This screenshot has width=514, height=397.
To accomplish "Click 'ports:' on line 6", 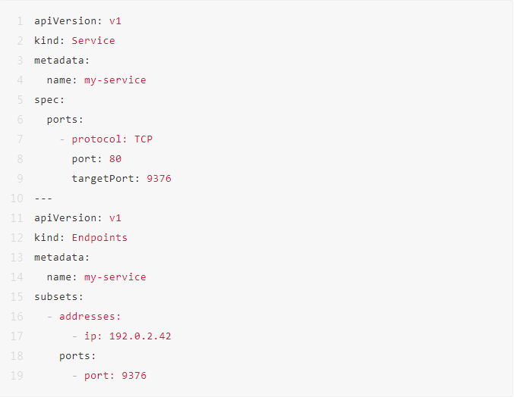I will pyautogui.click(x=65, y=119).
